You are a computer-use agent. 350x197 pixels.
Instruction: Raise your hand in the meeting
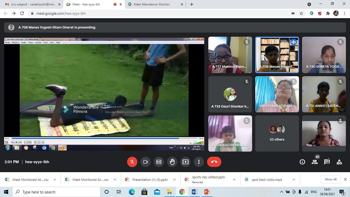[x=172, y=162]
